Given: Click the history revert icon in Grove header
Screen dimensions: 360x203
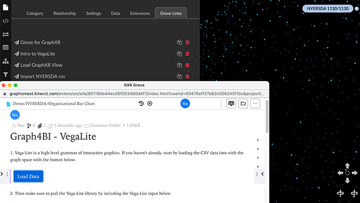Looking at the screenshot, I should (x=141, y=103).
